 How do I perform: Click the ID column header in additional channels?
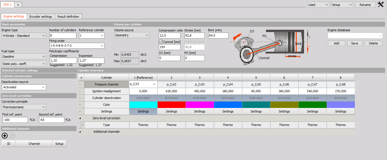coord(9,144)
